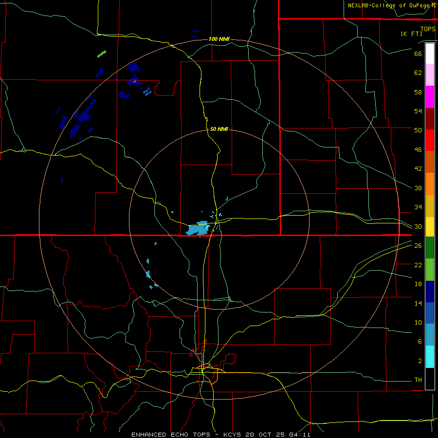
Task: Choose the dark orange swatch in the legend
Action: point(430,162)
